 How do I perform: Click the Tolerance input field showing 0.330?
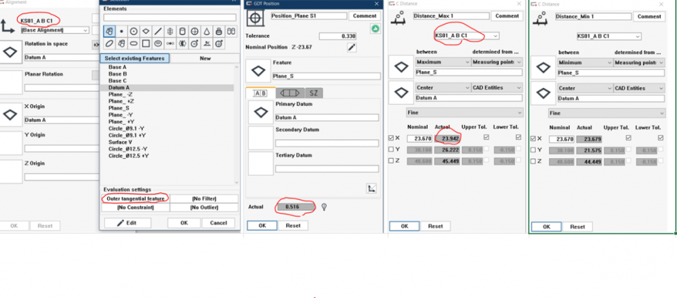[337, 36]
